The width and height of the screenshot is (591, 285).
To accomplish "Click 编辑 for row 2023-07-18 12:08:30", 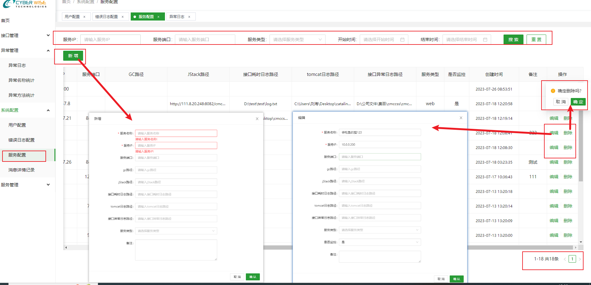I will coord(554,147).
